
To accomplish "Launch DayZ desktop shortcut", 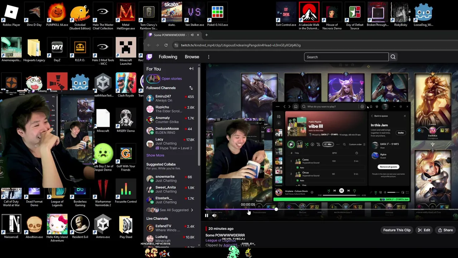I will click(x=57, y=50).
